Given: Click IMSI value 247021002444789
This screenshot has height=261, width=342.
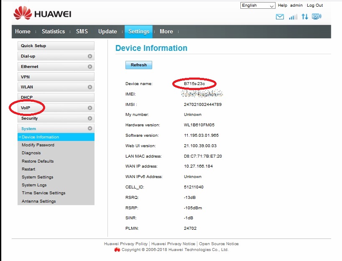Looking at the screenshot, I should click(203, 105).
